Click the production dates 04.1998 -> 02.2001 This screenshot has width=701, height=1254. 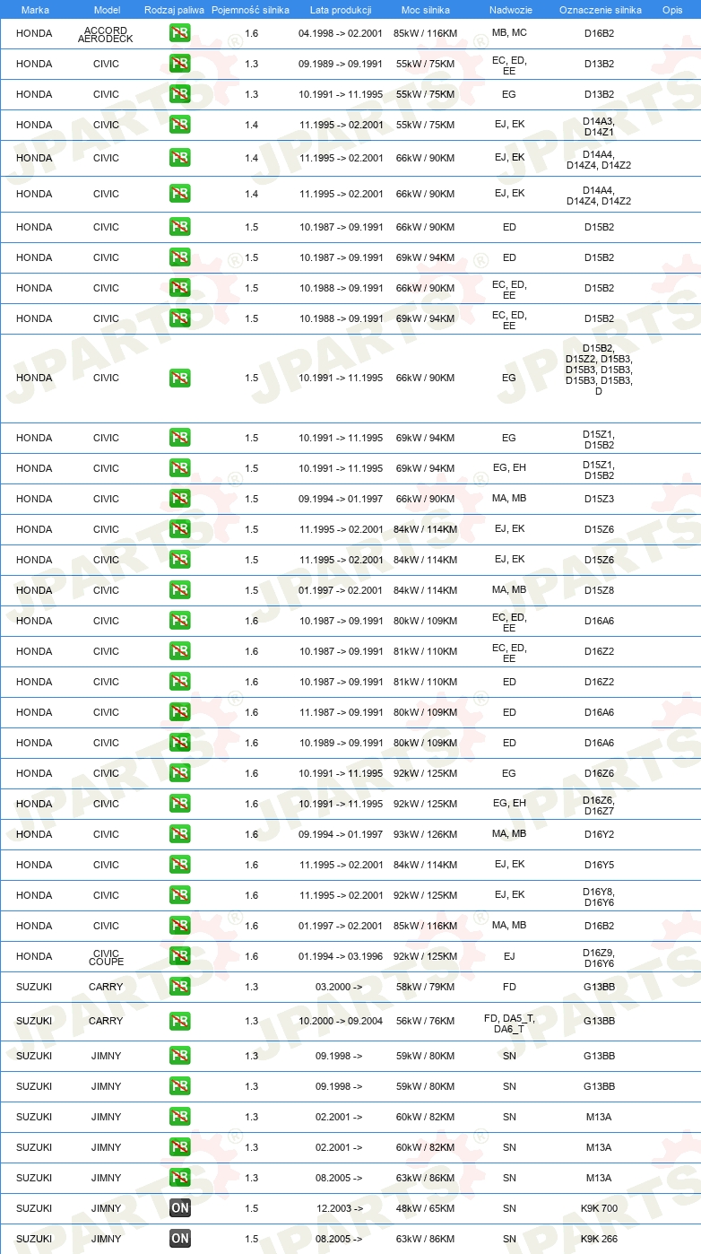coord(341,34)
